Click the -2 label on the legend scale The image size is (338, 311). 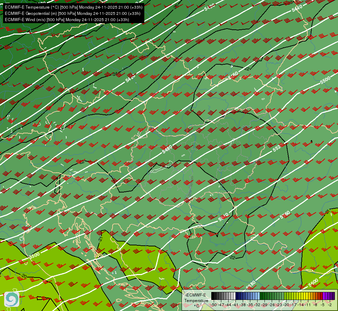(330, 305)
